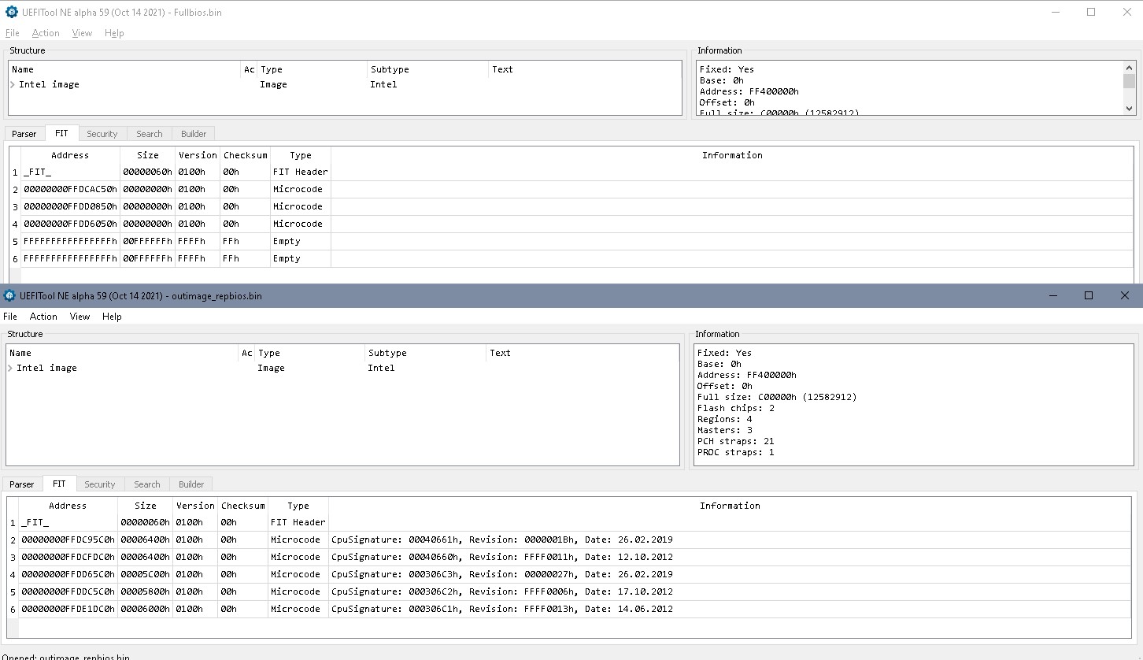The width and height of the screenshot is (1143, 660).
Task: Switch to Security tab in outimage_repbios.bin window
Action: [x=99, y=484]
